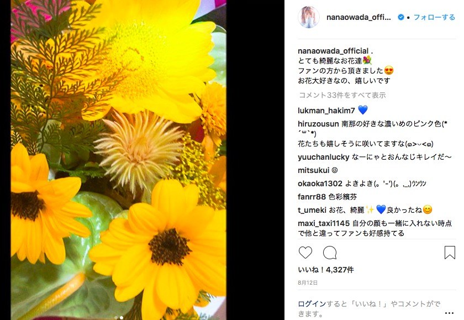Open nanaowada profile picture avatar
Screen dimensions: 464x320
tap(309, 18)
